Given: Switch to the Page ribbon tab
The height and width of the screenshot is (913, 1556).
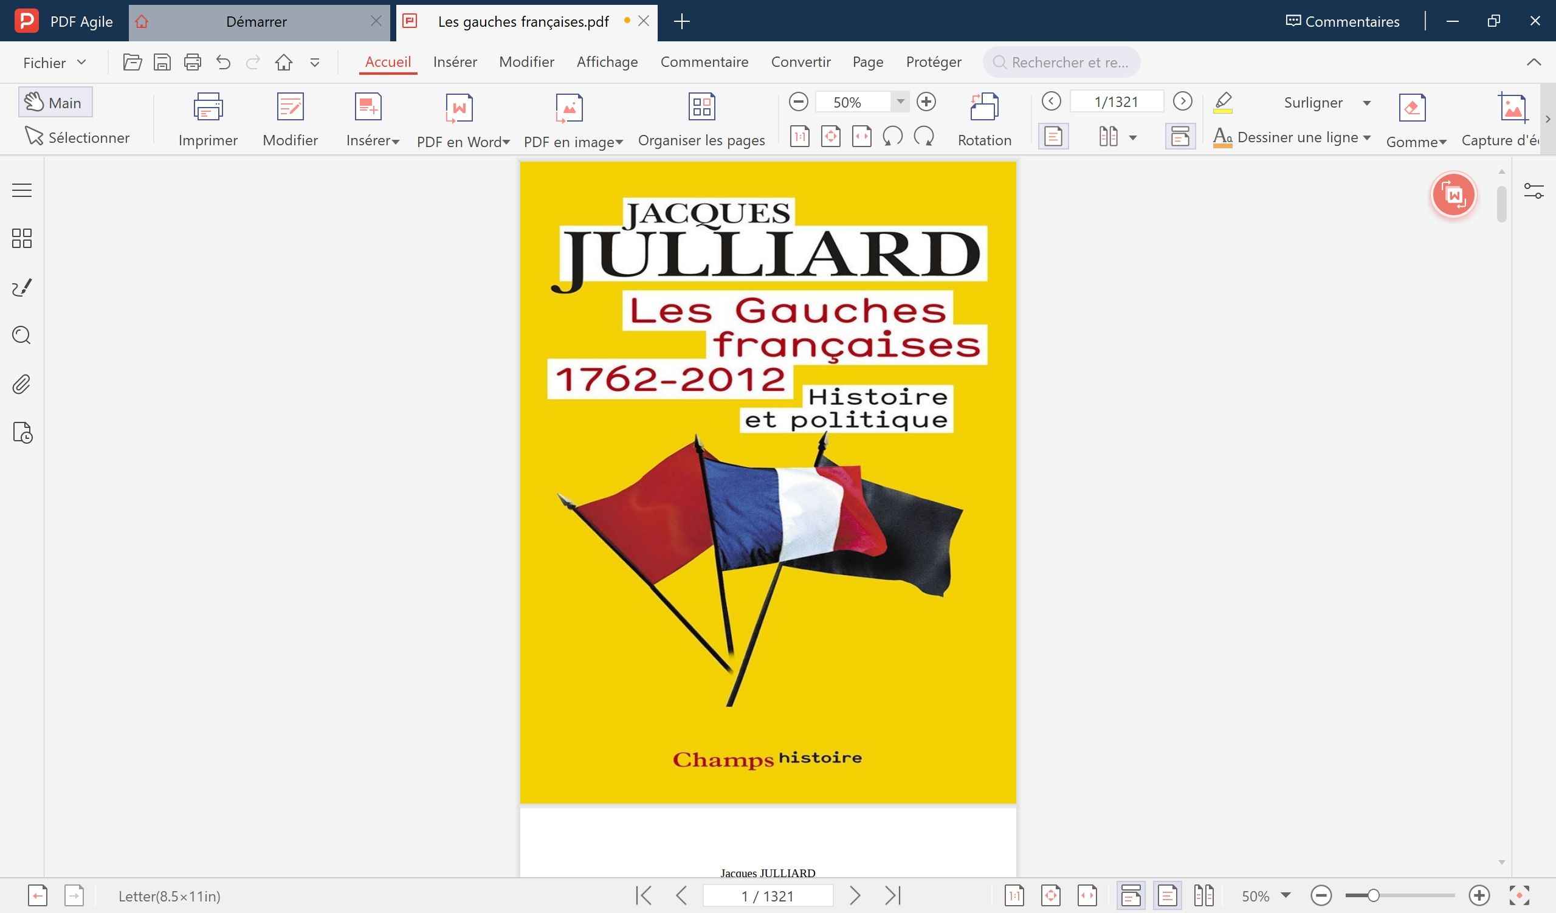Looking at the screenshot, I should tap(867, 62).
